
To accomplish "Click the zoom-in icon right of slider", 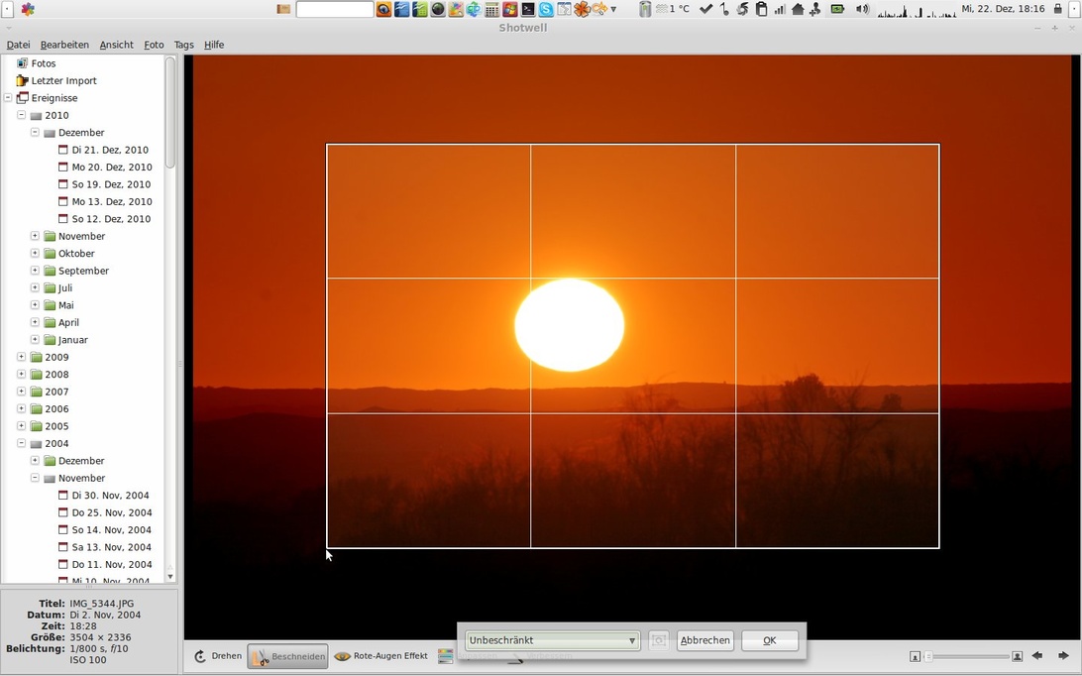I will 1017,656.
